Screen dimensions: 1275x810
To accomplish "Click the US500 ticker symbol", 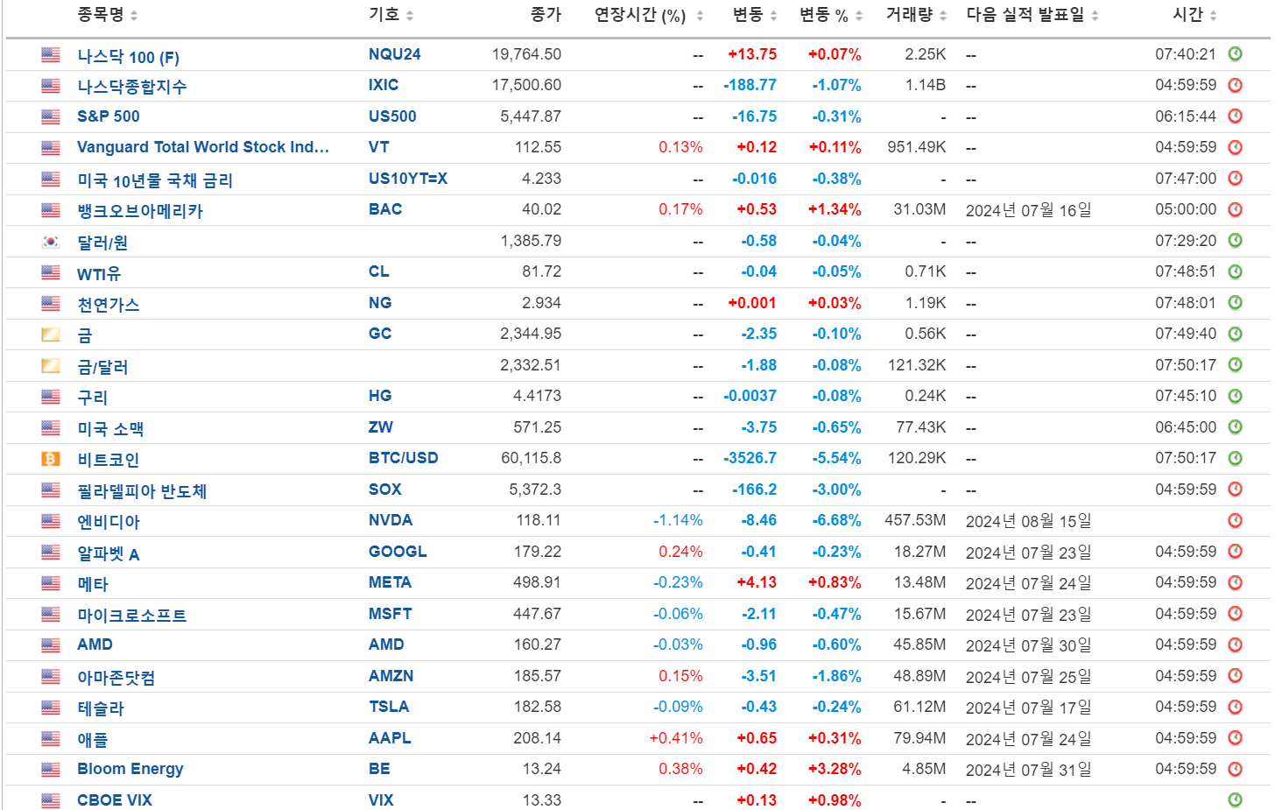I will pyautogui.click(x=392, y=116).
